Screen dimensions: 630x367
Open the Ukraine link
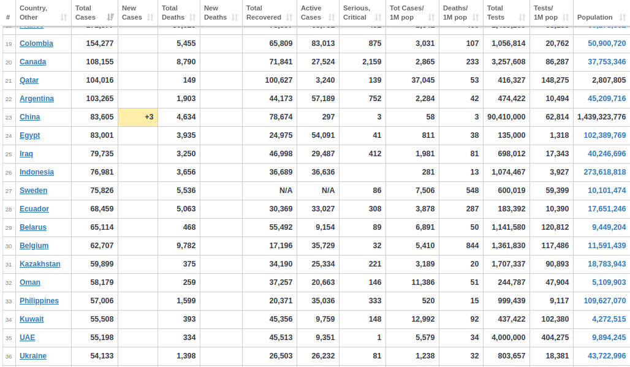33,356
